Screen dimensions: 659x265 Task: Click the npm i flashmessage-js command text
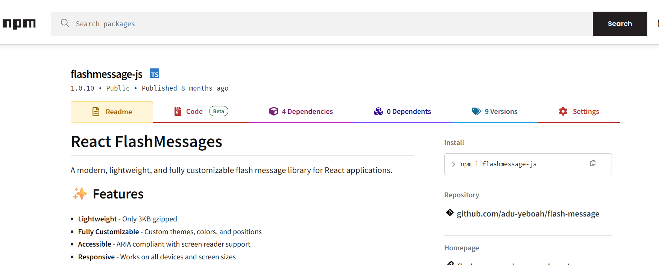(x=498, y=164)
